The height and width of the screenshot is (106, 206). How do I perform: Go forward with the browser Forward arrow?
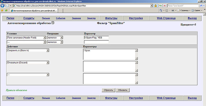pyautogui.click(x=7, y=6)
